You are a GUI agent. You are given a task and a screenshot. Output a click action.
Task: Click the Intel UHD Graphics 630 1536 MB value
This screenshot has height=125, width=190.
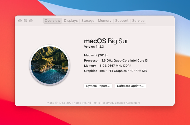123,71
